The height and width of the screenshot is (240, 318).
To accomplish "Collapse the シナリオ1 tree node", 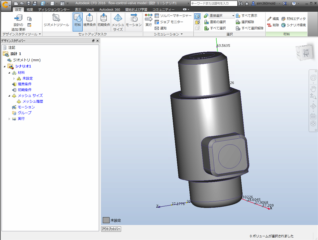I will [x=4, y=66].
